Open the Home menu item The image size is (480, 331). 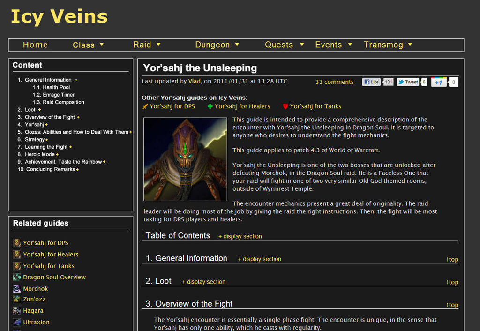pos(35,45)
